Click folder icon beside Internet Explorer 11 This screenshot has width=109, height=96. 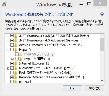tap(16, 63)
